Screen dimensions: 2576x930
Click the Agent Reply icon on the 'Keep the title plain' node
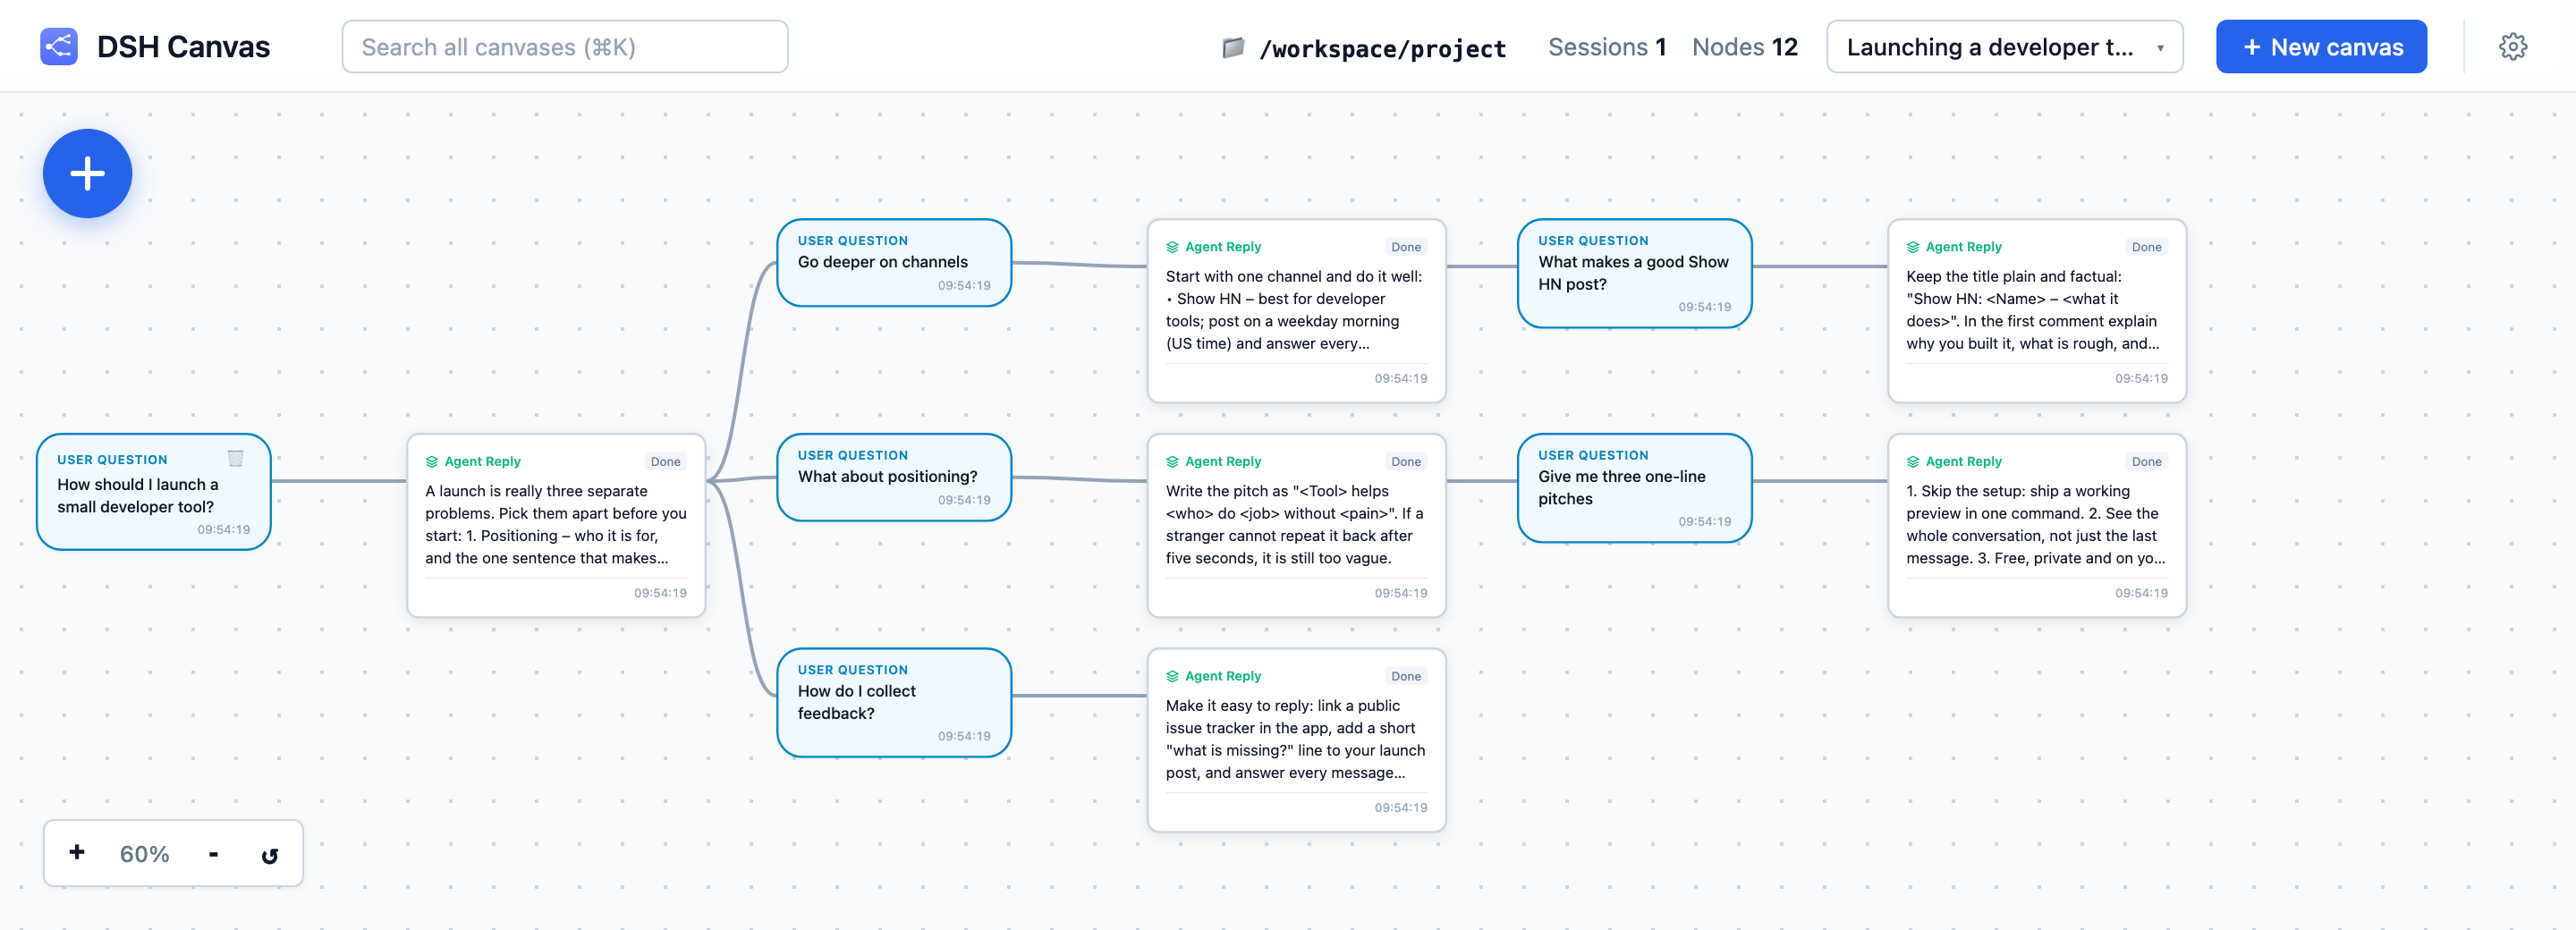1913,247
